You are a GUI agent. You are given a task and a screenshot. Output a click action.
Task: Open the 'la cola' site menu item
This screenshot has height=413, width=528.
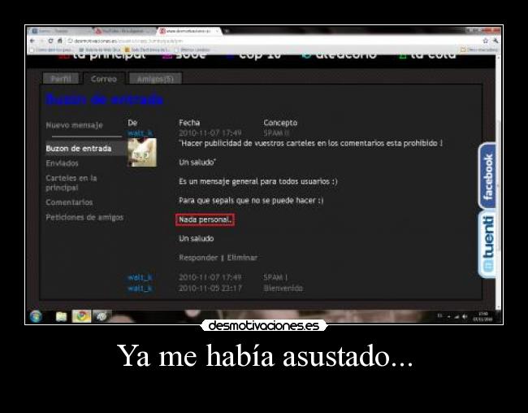tap(427, 56)
